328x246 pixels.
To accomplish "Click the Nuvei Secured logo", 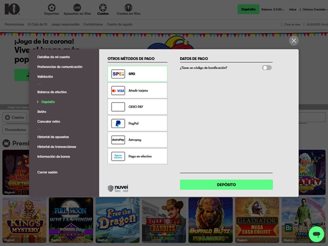I will 118,188.
